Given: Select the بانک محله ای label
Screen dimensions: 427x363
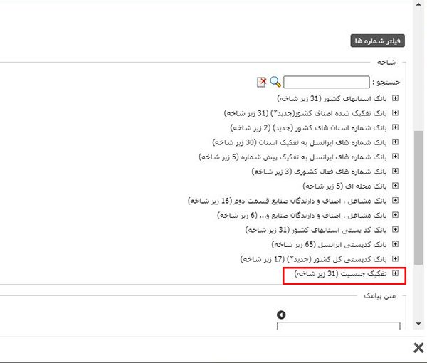Looking at the screenshot, I should (x=344, y=186).
